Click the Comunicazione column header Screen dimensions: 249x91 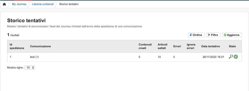pyautogui.click(x=40, y=46)
